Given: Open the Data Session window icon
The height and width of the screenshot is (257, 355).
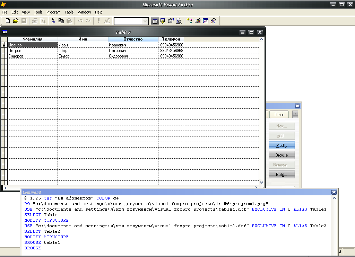Looking at the screenshot, I should [x=163, y=21].
